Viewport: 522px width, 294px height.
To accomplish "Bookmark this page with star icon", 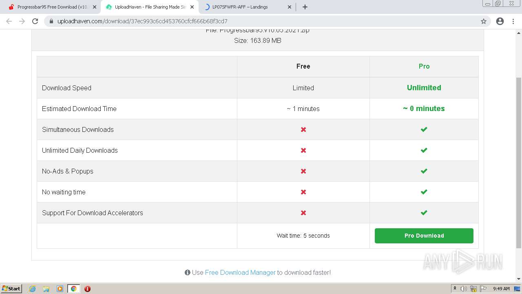I will click(x=484, y=21).
